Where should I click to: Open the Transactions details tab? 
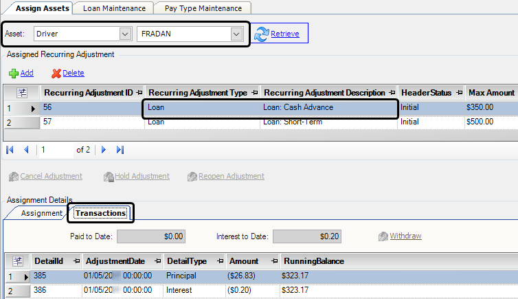point(101,213)
